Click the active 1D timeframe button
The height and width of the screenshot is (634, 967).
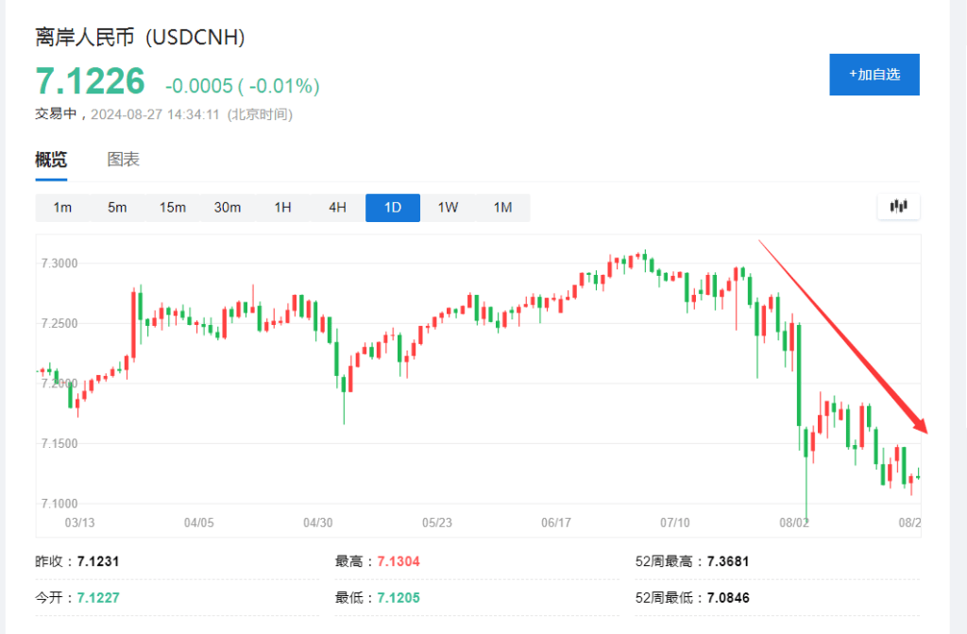(x=392, y=208)
